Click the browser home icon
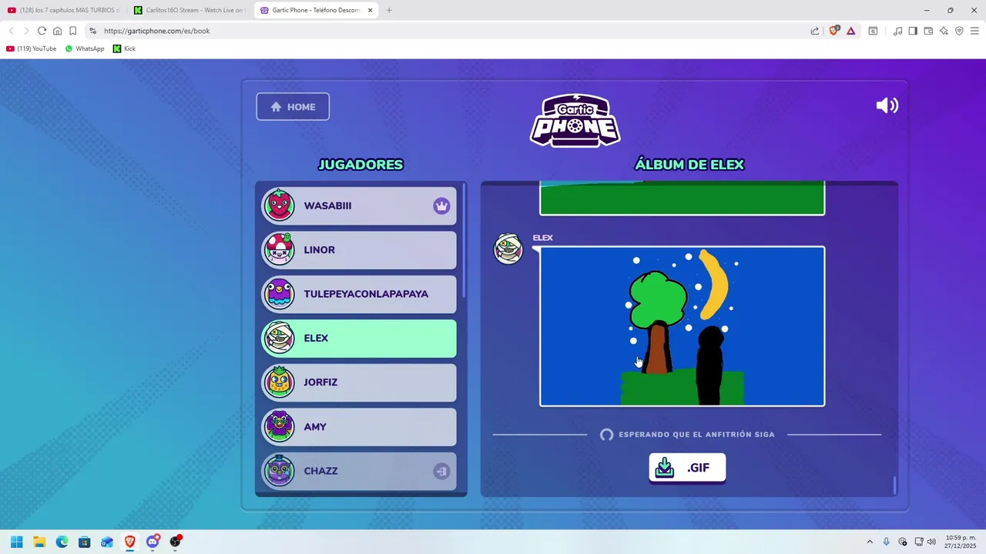 (x=57, y=31)
